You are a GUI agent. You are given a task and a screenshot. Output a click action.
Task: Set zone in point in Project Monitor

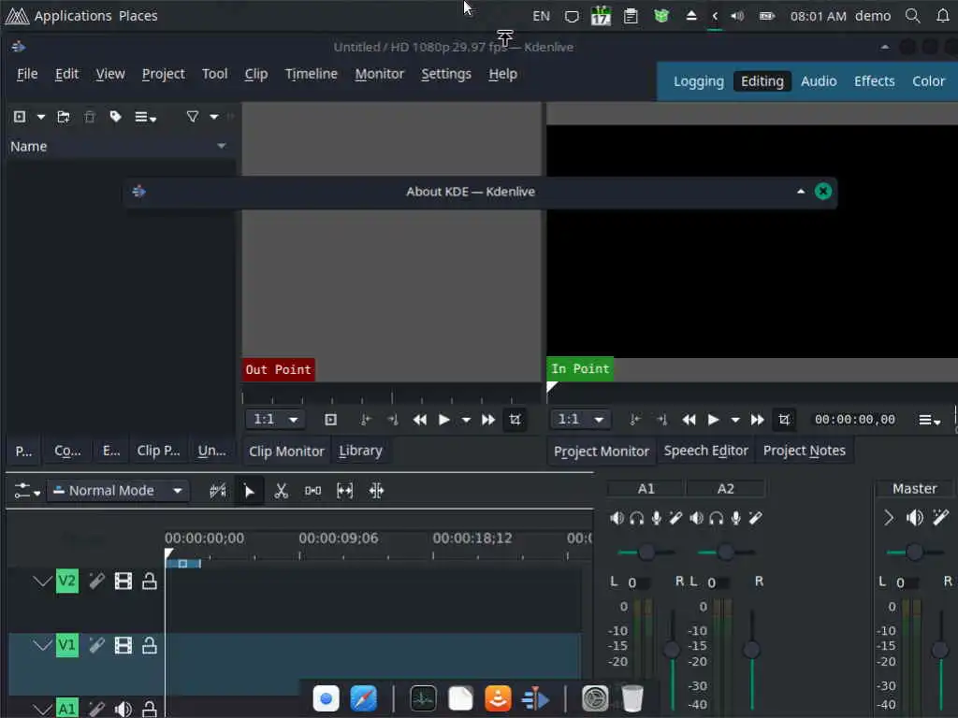tap(635, 420)
